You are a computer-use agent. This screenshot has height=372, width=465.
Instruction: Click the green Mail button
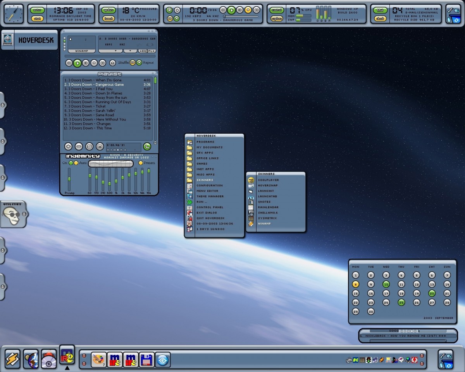coord(381,10)
